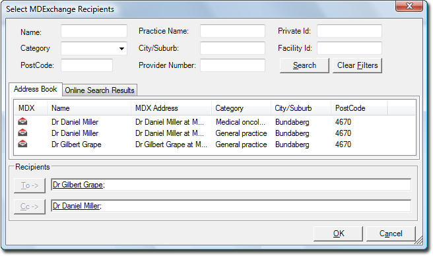Click General practice cell in Gilbert Grape row
Screen dimensions: 433x256
[x=241, y=144]
